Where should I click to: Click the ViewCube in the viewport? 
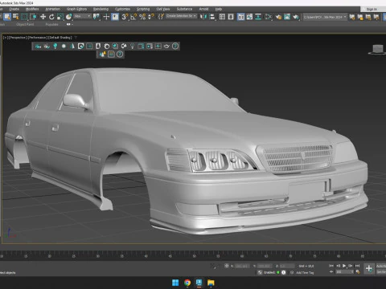378,49
